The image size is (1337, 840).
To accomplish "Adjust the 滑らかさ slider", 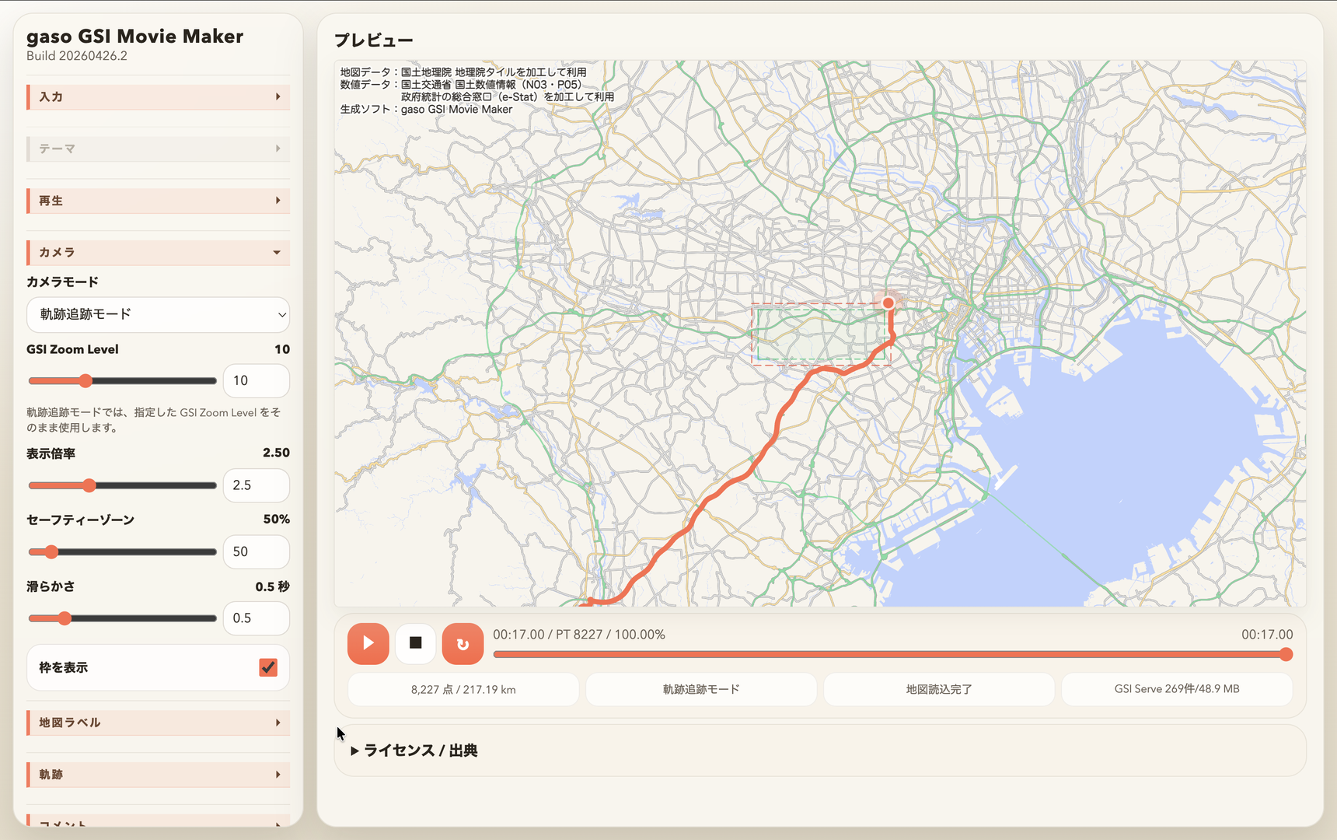I will (x=122, y=618).
